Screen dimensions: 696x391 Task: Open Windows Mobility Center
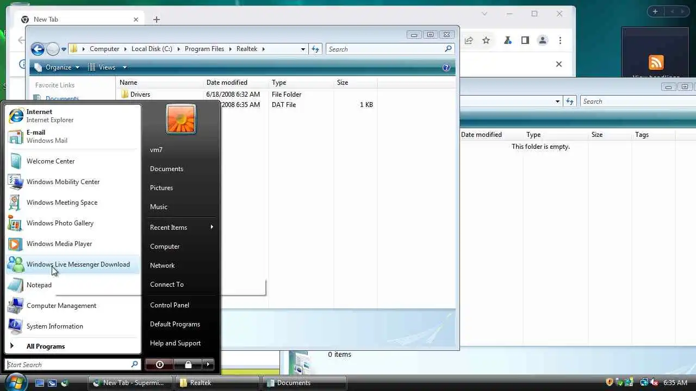pos(73,182)
